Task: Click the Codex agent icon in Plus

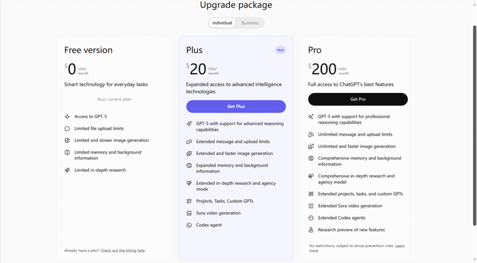Action: coord(189,225)
